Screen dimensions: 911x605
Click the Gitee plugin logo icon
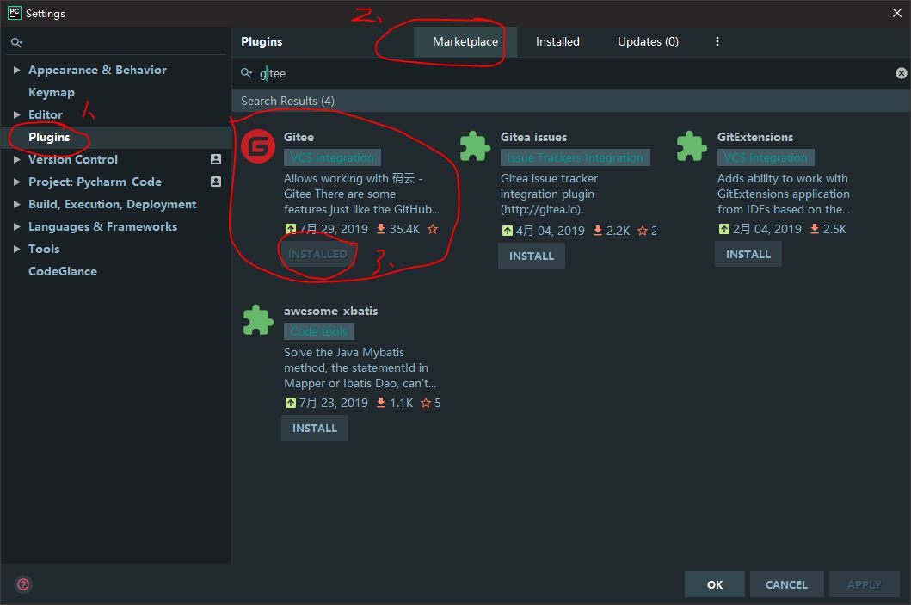(x=258, y=146)
